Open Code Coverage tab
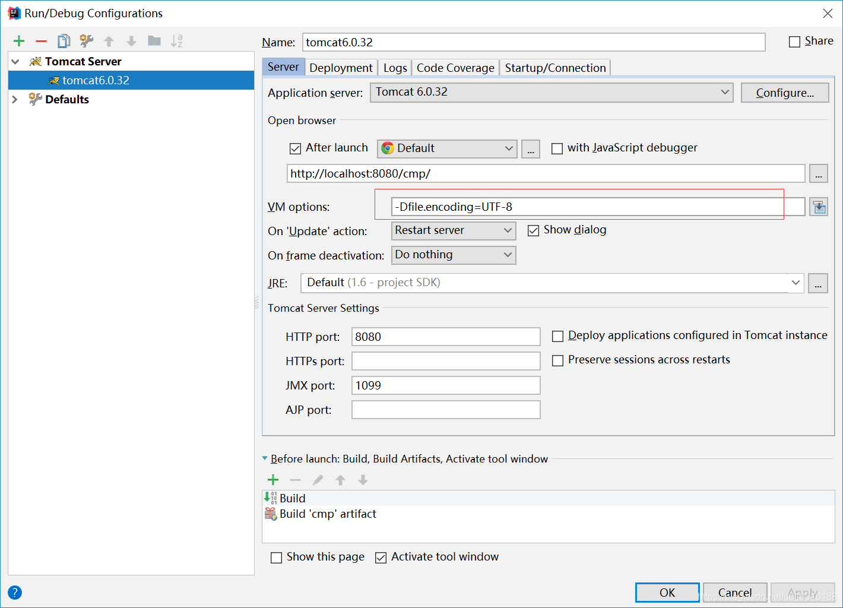This screenshot has height=608, width=843. tap(455, 68)
